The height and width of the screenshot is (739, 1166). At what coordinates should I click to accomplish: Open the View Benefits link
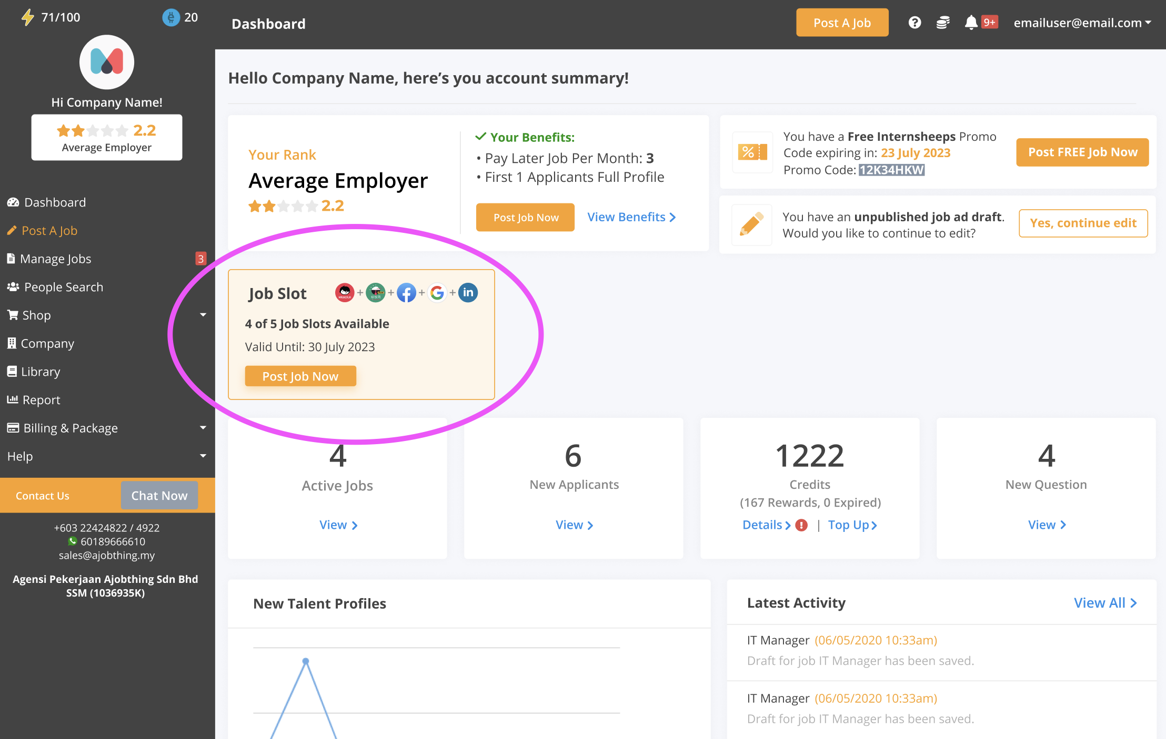pyautogui.click(x=631, y=217)
